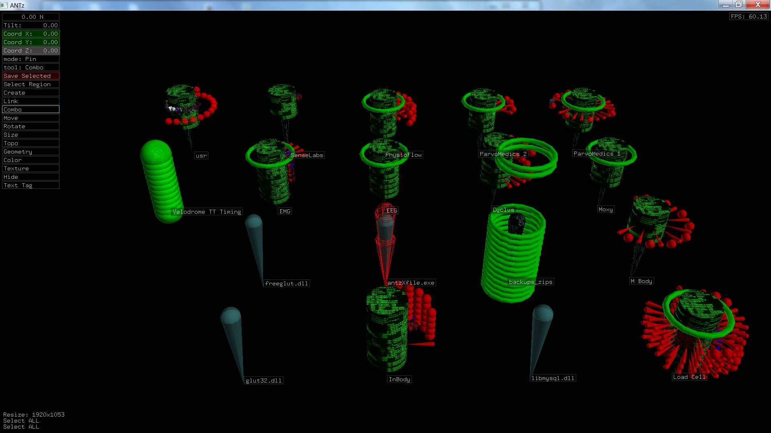The image size is (771, 433).
Task: Select the backups_zips green coil glyph label
Action: click(x=530, y=282)
